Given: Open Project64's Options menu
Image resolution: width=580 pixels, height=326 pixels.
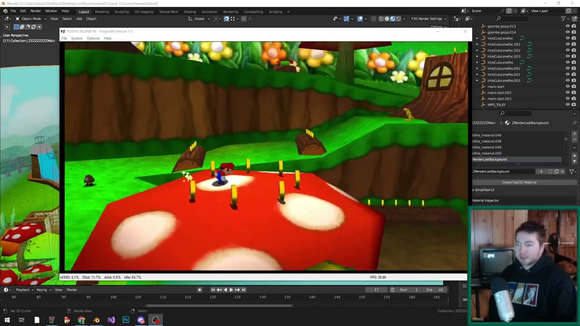Looking at the screenshot, I should [x=93, y=38].
